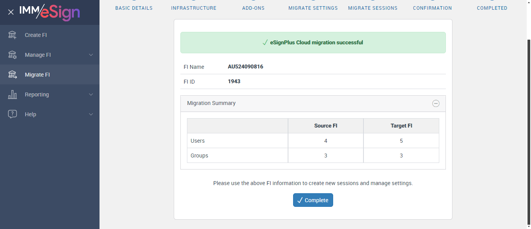Image resolution: width=531 pixels, height=229 pixels.
Task: Click the Migrate FI bank icon
Action: [x=12, y=75]
